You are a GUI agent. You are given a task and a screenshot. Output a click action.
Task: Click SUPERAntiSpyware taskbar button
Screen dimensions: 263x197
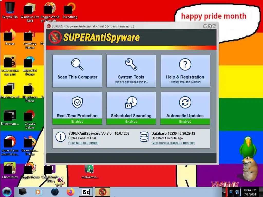(x=102, y=192)
